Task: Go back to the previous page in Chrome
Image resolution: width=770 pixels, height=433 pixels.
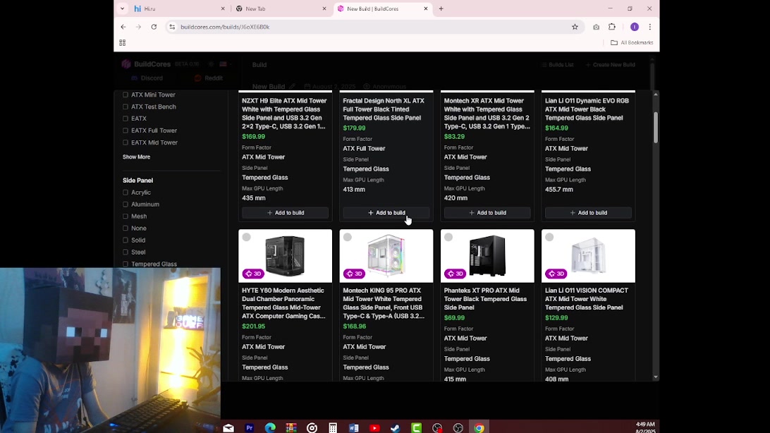Action: click(x=123, y=27)
